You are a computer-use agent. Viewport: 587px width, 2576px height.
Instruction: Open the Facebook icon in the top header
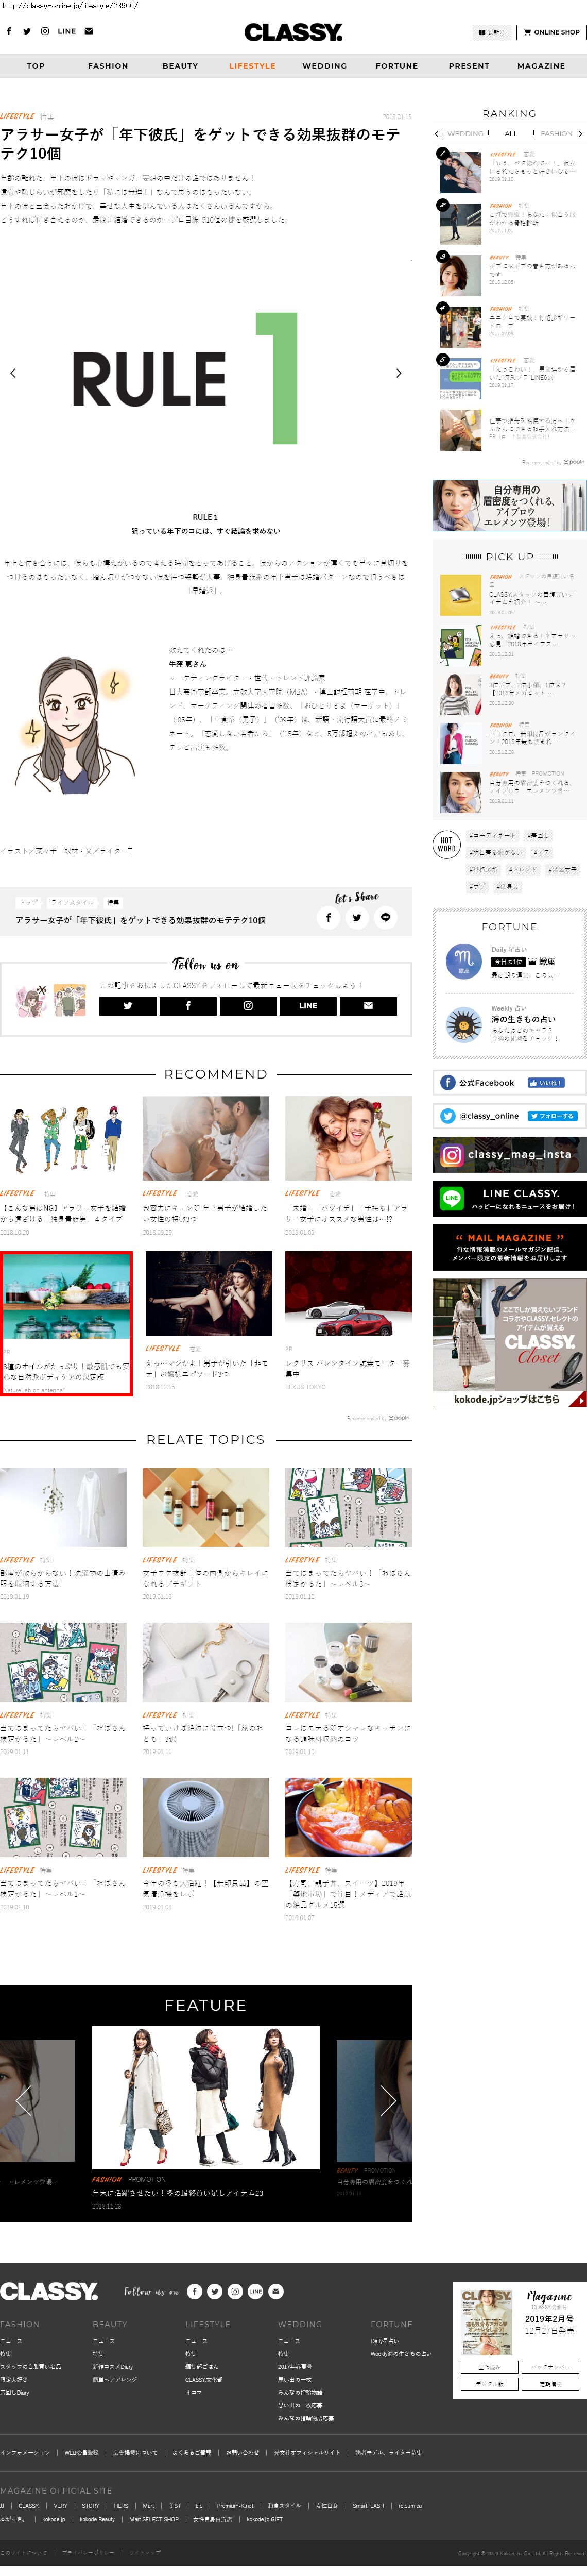[x=9, y=31]
